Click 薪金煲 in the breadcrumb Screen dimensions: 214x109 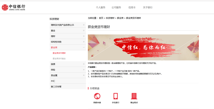(120, 18)
